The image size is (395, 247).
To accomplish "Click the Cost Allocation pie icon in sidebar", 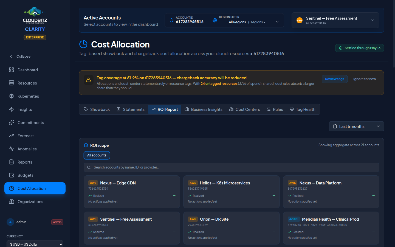I will pyautogui.click(x=12, y=188).
